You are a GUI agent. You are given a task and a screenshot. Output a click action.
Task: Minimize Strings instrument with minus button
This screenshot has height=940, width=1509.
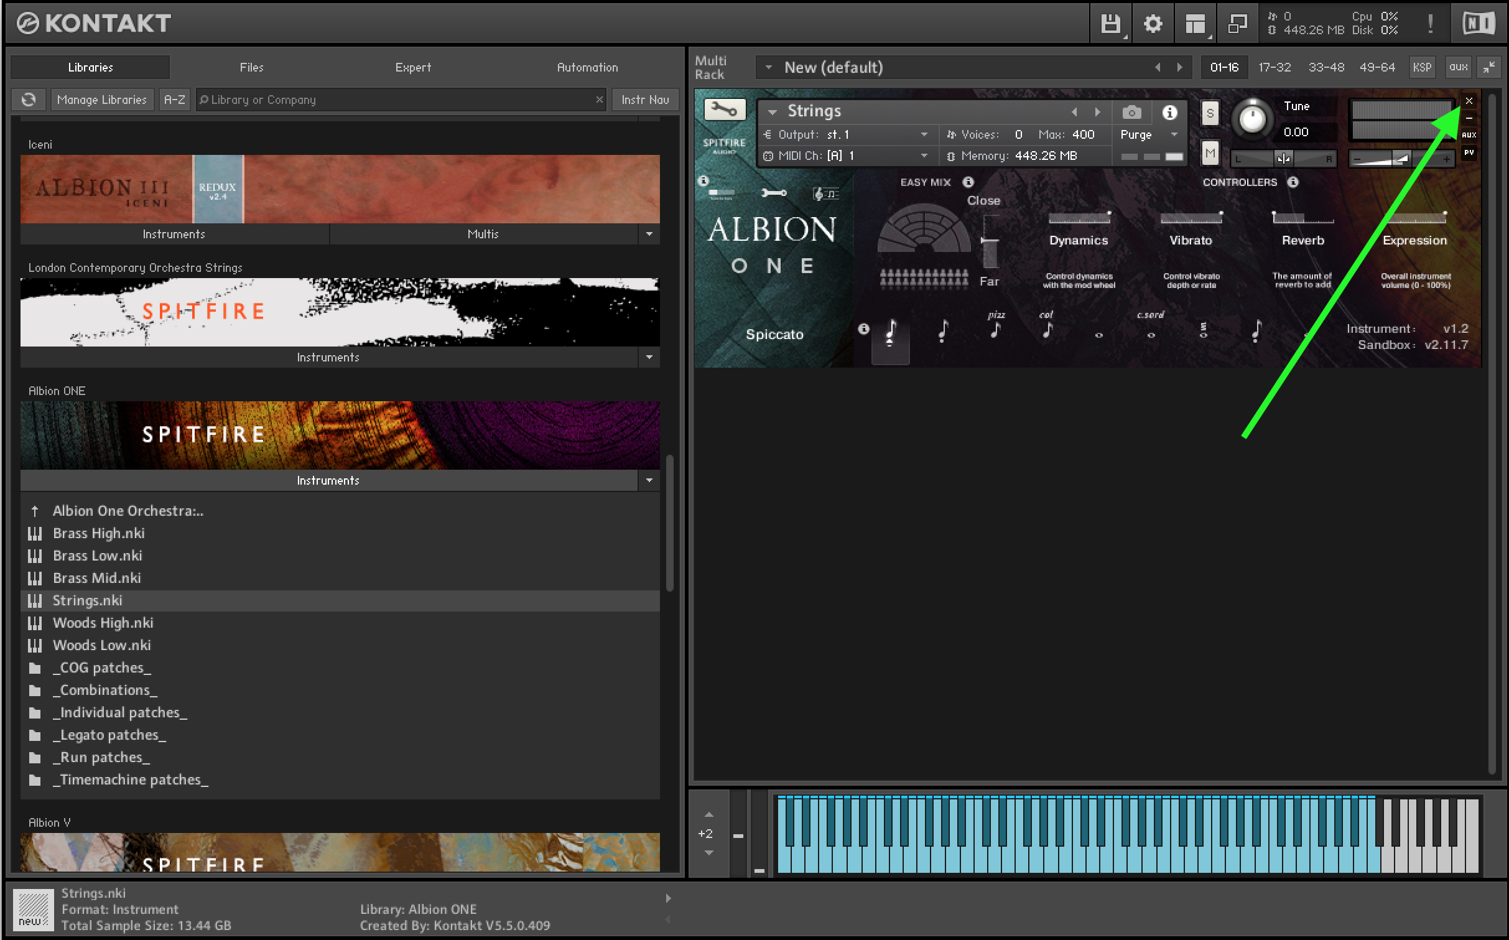(x=1469, y=118)
